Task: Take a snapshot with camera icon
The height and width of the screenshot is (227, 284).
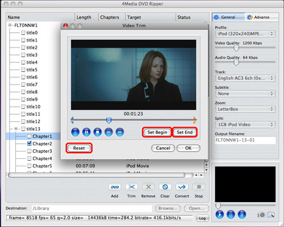Action: pos(261,215)
